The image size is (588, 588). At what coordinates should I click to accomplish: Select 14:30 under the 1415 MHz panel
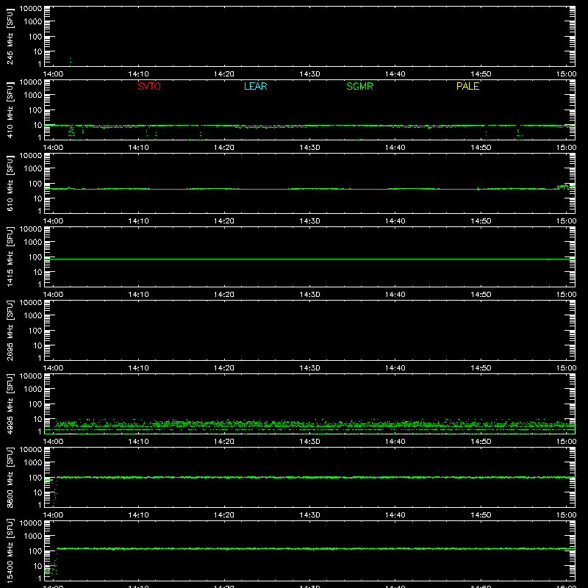[309, 295]
